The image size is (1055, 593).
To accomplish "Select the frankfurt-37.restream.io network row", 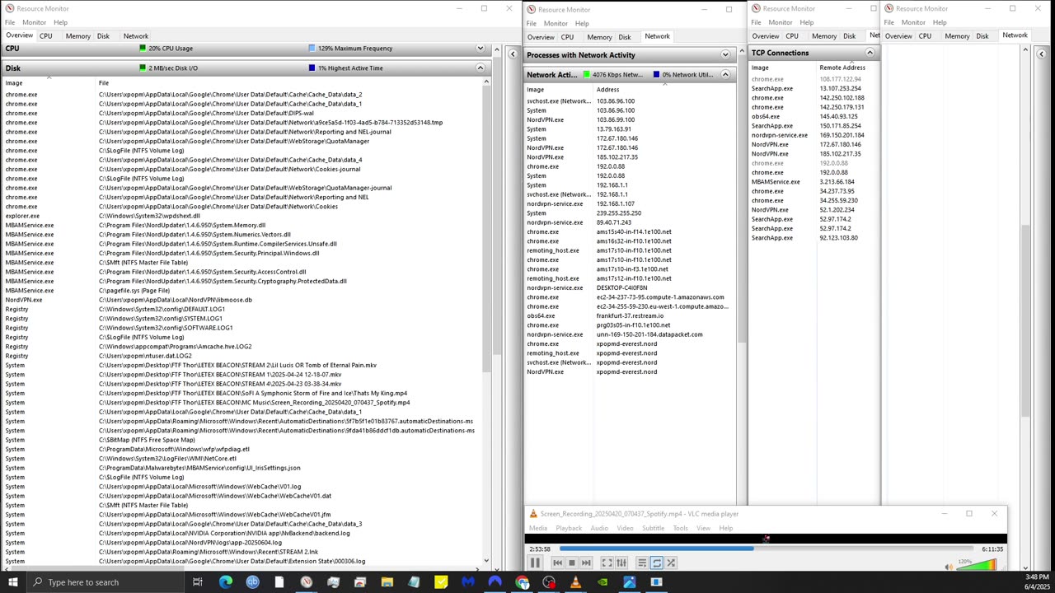I will (629, 316).
